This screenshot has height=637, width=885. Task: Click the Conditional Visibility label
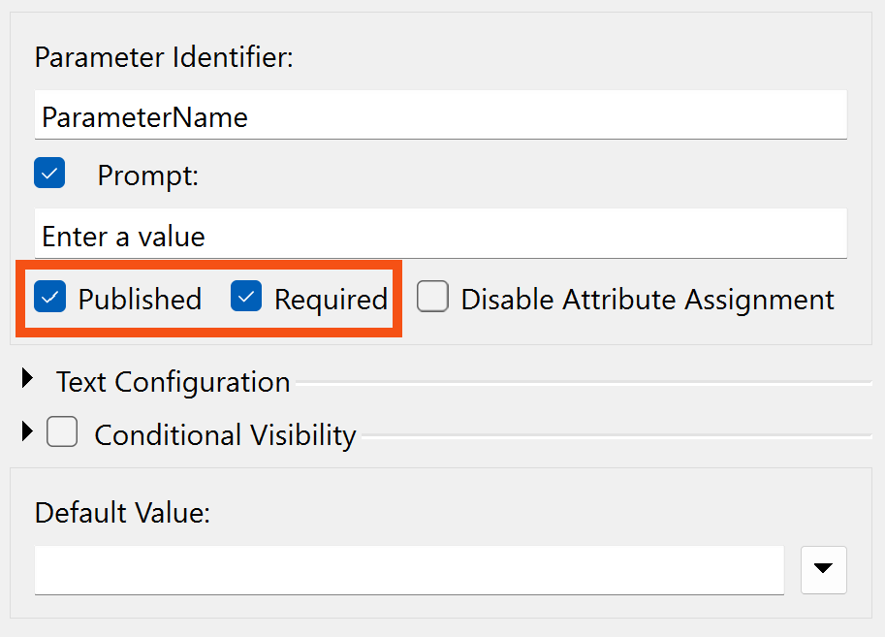224,435
